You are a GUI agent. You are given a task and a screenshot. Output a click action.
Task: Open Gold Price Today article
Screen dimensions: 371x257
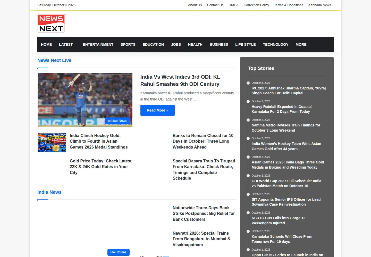(x=100, y=167)
